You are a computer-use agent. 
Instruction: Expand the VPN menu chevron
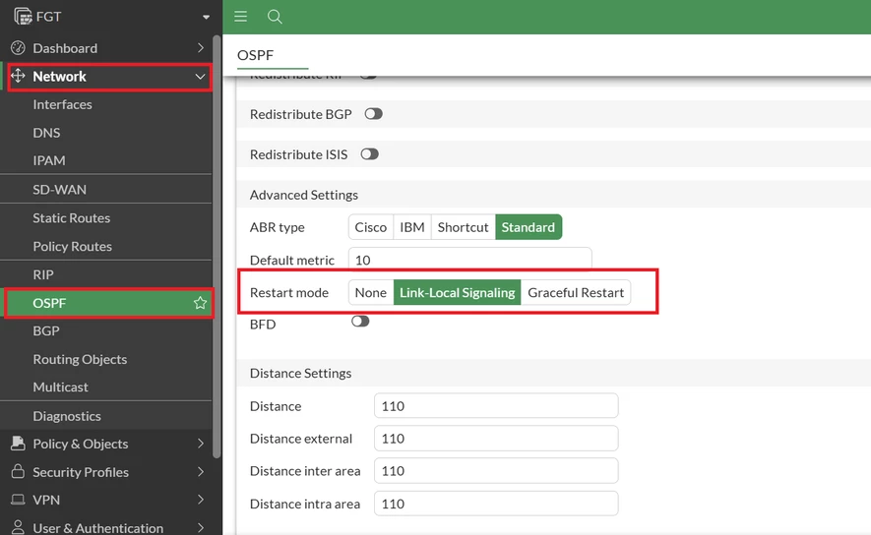click(x=201, y=500)
